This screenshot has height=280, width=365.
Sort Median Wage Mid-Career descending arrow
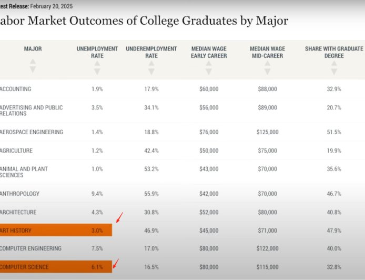click(268, 72)
